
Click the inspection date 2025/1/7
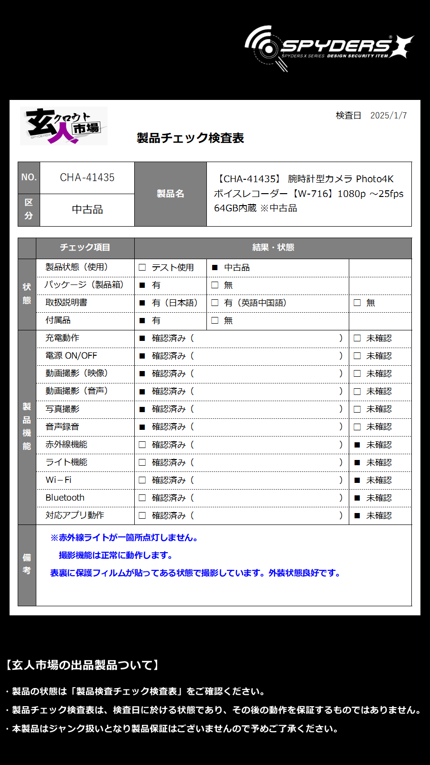click(388, 115)
